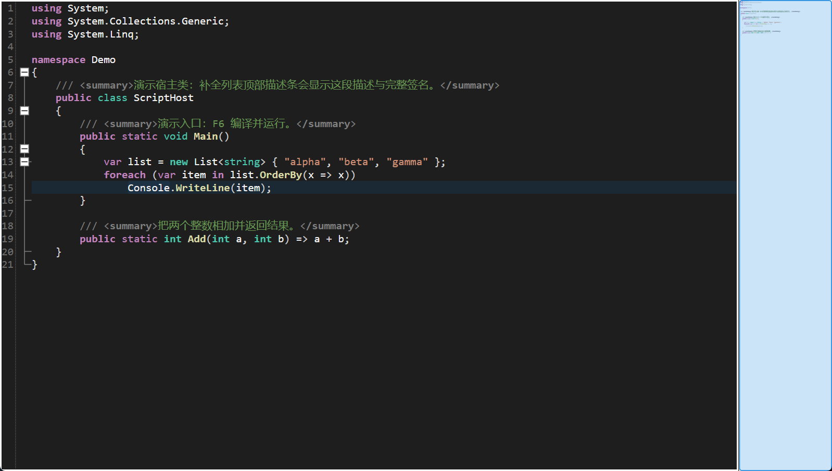This screenshot has width=832, height=471.
Task: Click the class name 'ScriptHost'
Action: pyautogui.click(x=163, y=98)
